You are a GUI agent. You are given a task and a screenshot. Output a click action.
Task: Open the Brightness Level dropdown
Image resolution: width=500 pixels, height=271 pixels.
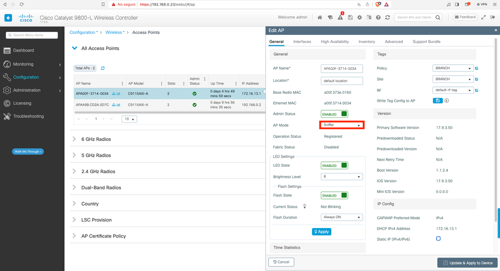tap(341, 177)
